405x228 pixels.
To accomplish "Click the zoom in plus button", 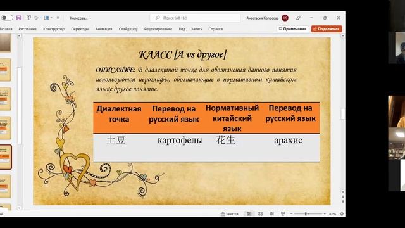I will (325, 214).
